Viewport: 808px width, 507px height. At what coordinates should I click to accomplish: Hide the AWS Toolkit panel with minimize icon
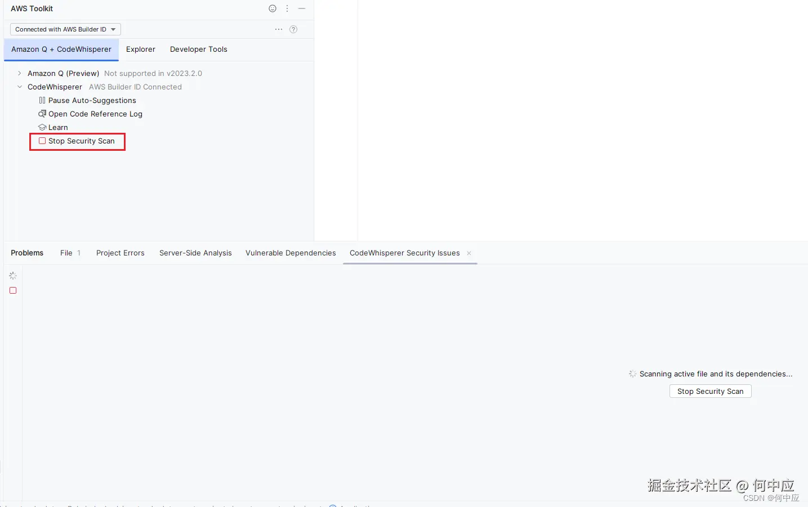click(x=302, y=8)
